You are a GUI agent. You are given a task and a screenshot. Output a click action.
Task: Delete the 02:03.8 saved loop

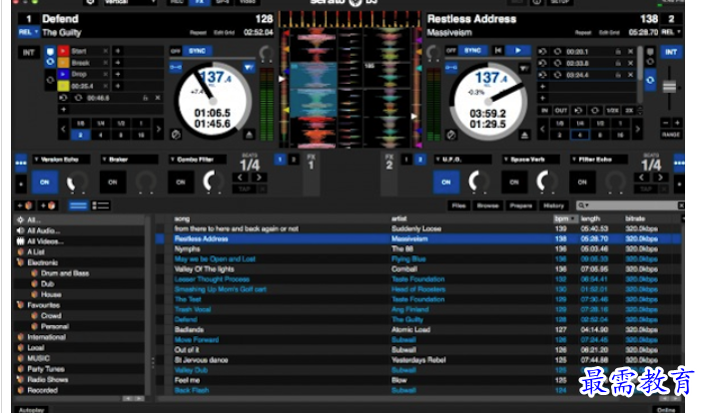[630, 63]
